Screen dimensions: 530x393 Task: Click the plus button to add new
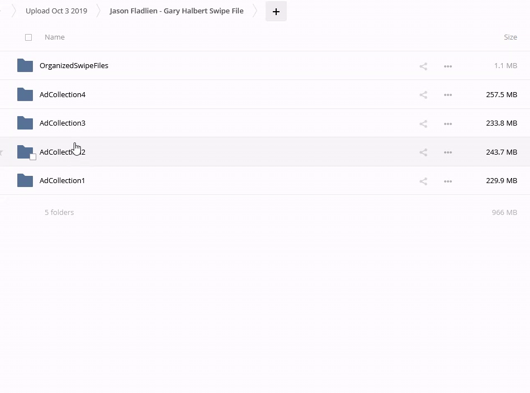click(x=276, y=11)
